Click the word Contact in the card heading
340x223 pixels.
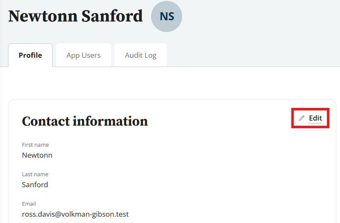pos(45,121)
